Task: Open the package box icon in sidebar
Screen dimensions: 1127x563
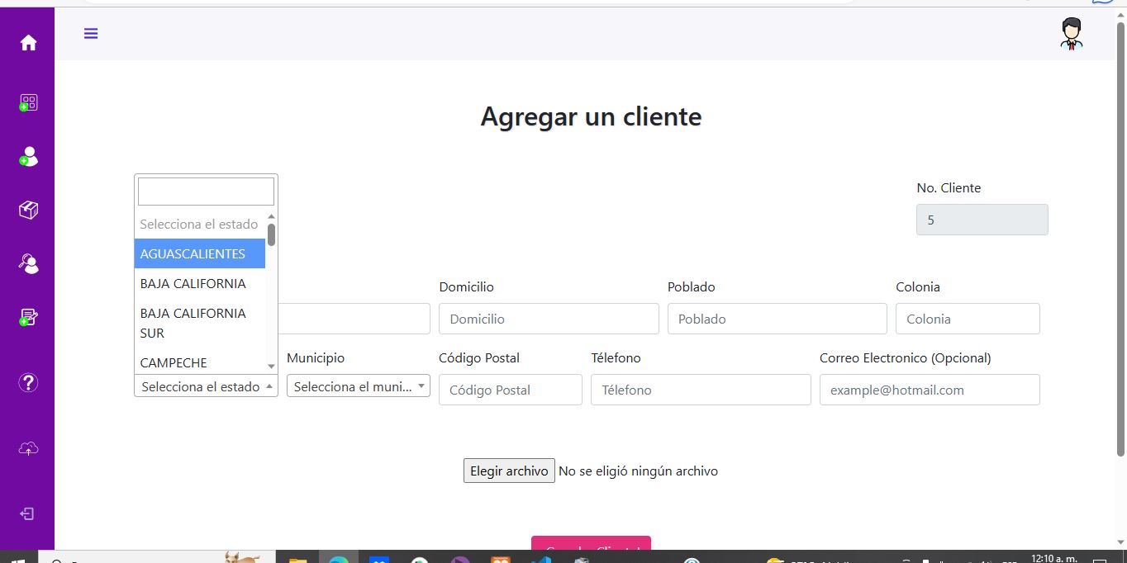Action: coord(28,211)
